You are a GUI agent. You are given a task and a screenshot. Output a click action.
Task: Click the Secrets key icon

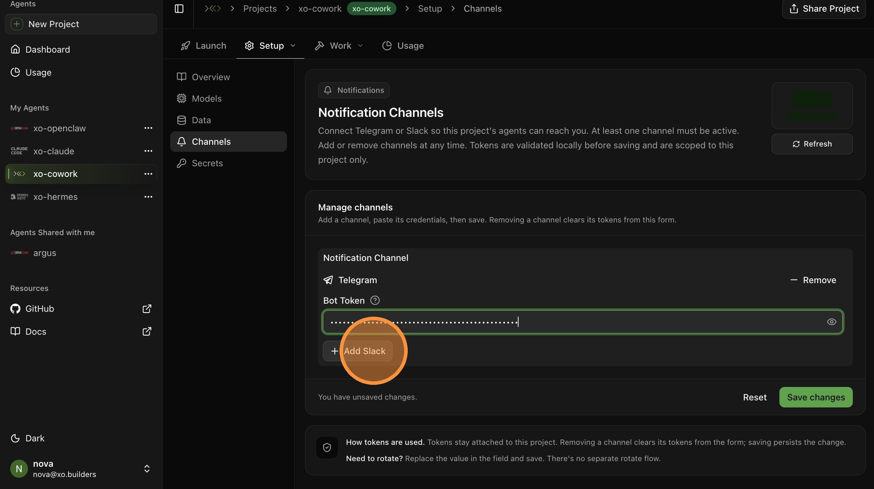[181, 163]
